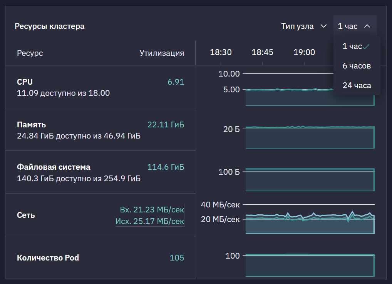Click the CPU usage chart
Screen dimensions: 392x284
click(x=310, y=97)
